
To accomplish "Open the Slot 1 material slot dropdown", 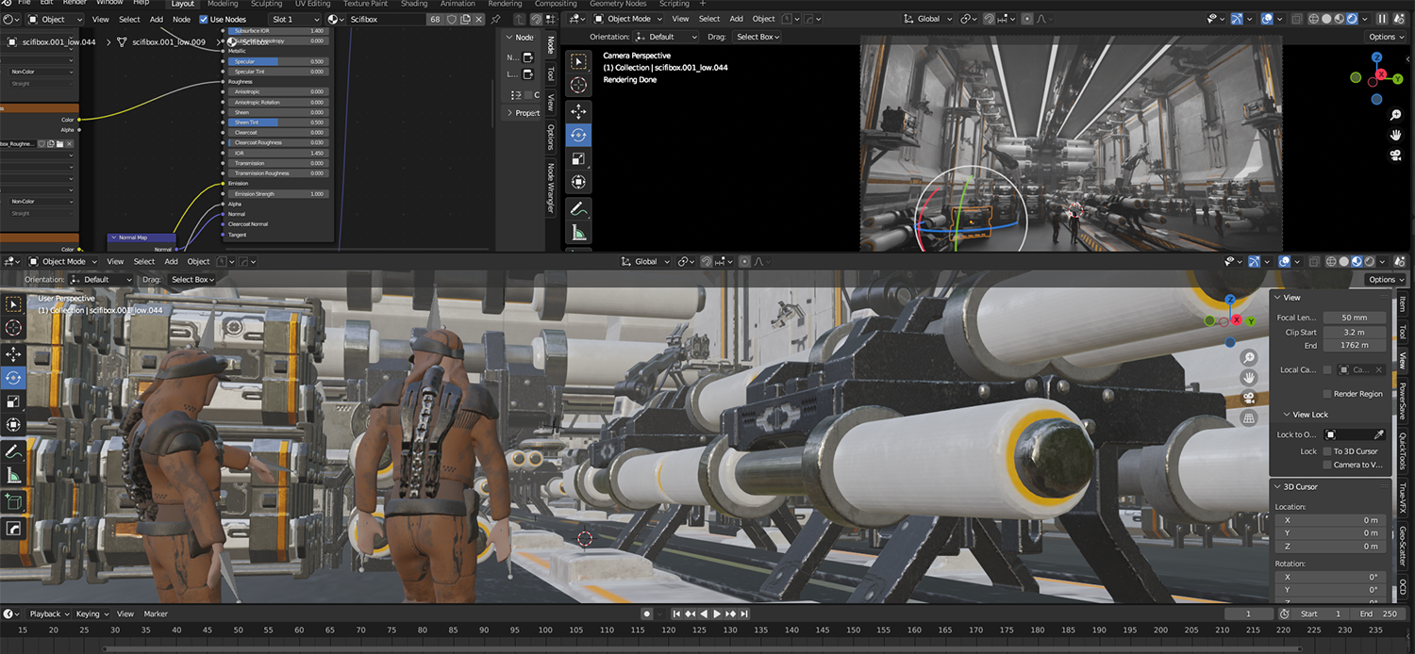I will pos(293,19).
